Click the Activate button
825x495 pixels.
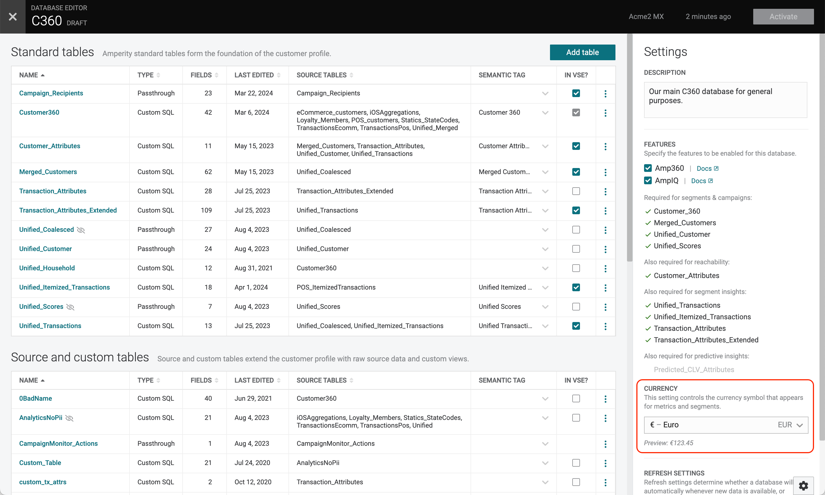783,17
